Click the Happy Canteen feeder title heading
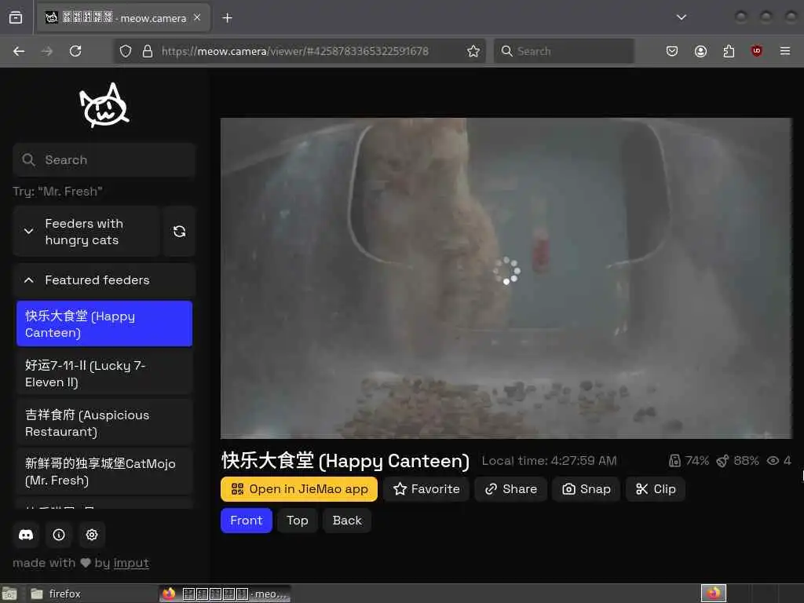This screenshot has height=603, width=804. pos(345,460)
